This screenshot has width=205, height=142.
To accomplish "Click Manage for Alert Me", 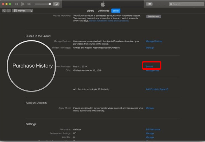I will pyautogui.click(x=150, y=137).
